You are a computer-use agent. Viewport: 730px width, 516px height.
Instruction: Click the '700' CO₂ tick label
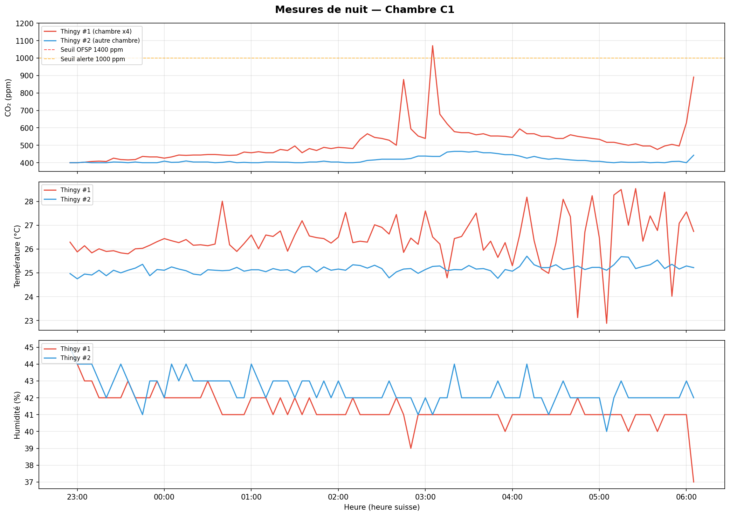click(27, 111)
